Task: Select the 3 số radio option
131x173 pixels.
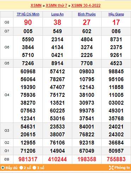Action: [x=34, y=168]
